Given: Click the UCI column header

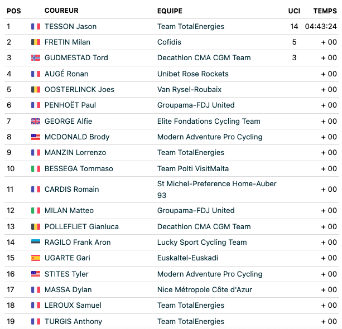Looking at the screenshot, I should point(294,11).
